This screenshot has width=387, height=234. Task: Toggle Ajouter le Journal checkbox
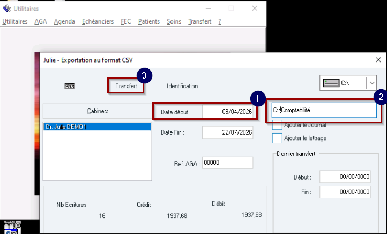click(x=277, y=125)
